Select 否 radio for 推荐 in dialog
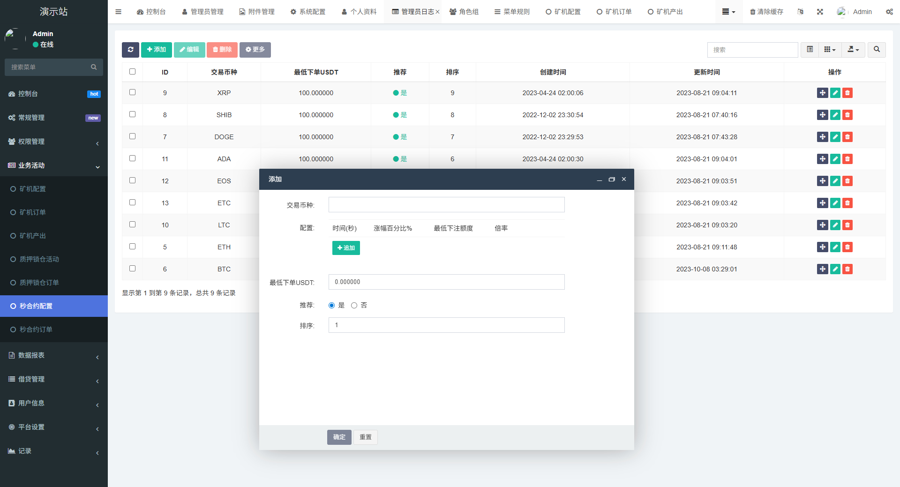Viewport: 900px width, 487px height. tap(354, 305)
